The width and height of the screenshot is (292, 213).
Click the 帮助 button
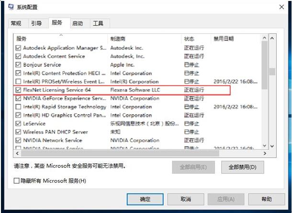[x=267, y=199]
